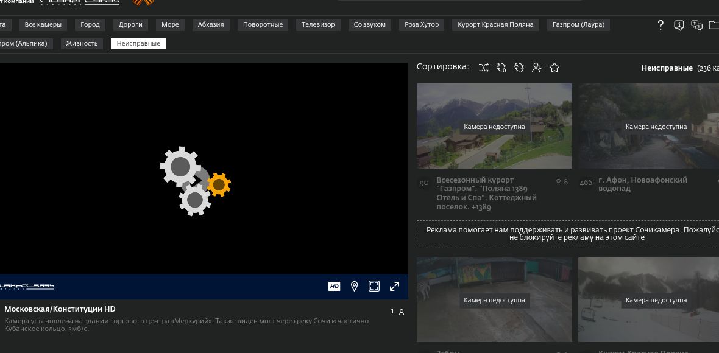719x353 pixels.
Task: Open the graffiti-wall camera thumbnail
Action: coord(494,300)
